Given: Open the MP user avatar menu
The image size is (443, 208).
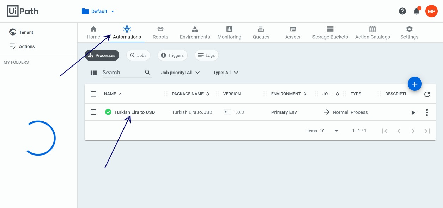Looking at the screenshot, I should click(431, 11).
